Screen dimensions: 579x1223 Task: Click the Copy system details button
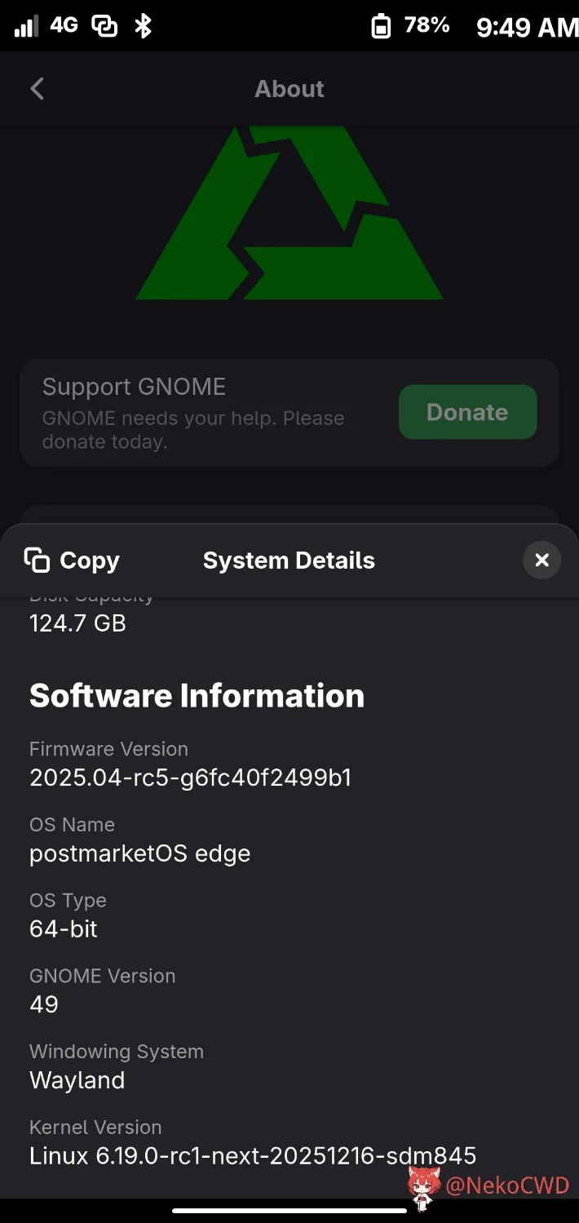tap(72, 561)
